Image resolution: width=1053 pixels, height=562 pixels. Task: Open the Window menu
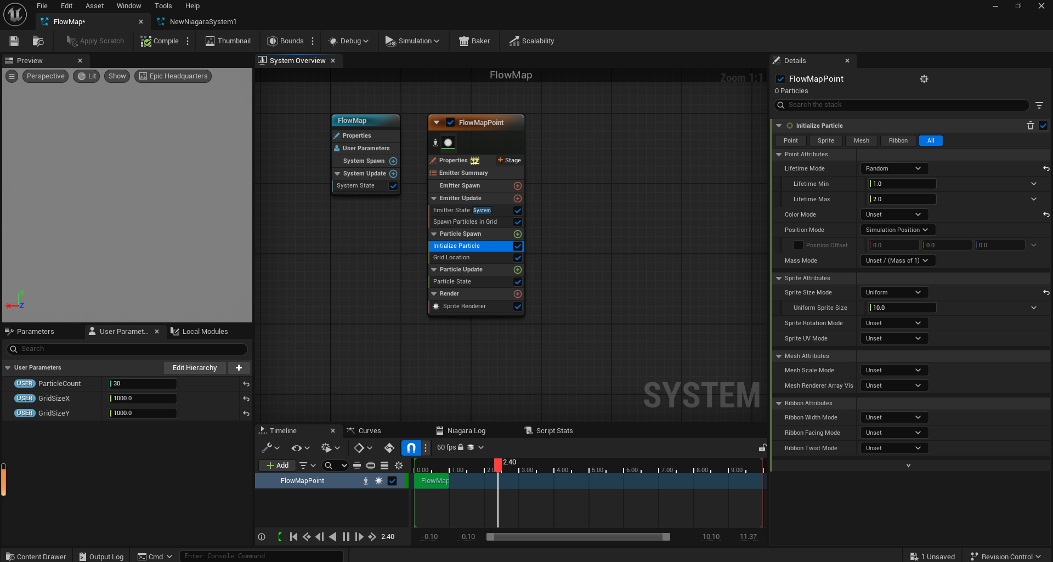click(x=129, y=6)
